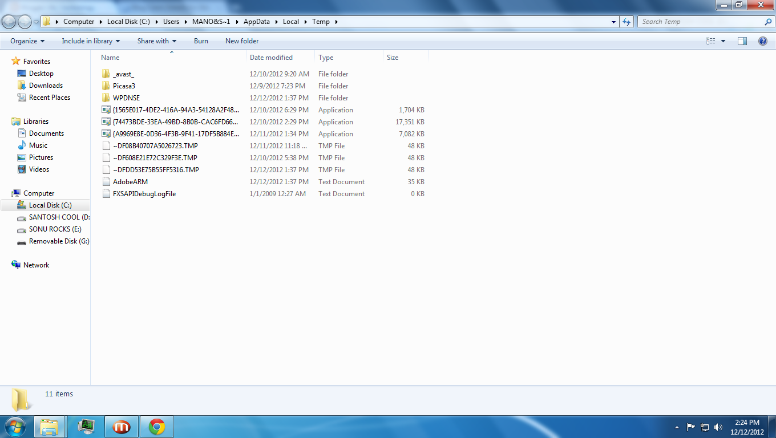Open Mozilla Firefox from the taskbar
Screen dimensions: 776x438
(121, 426)
